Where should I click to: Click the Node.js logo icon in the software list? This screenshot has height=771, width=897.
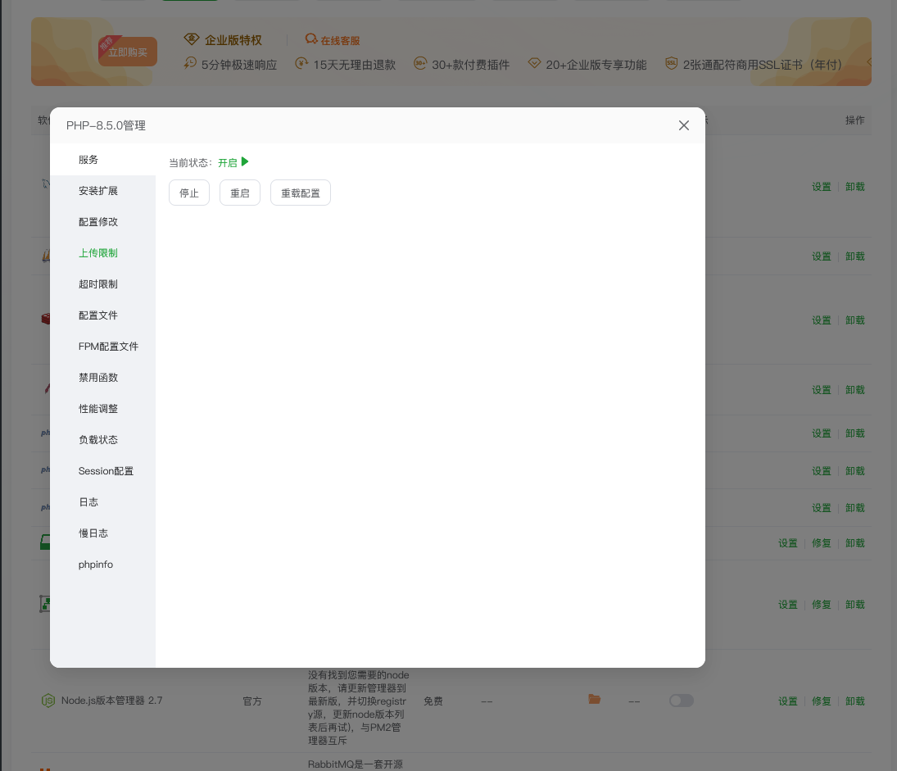(x=48, y=701)
